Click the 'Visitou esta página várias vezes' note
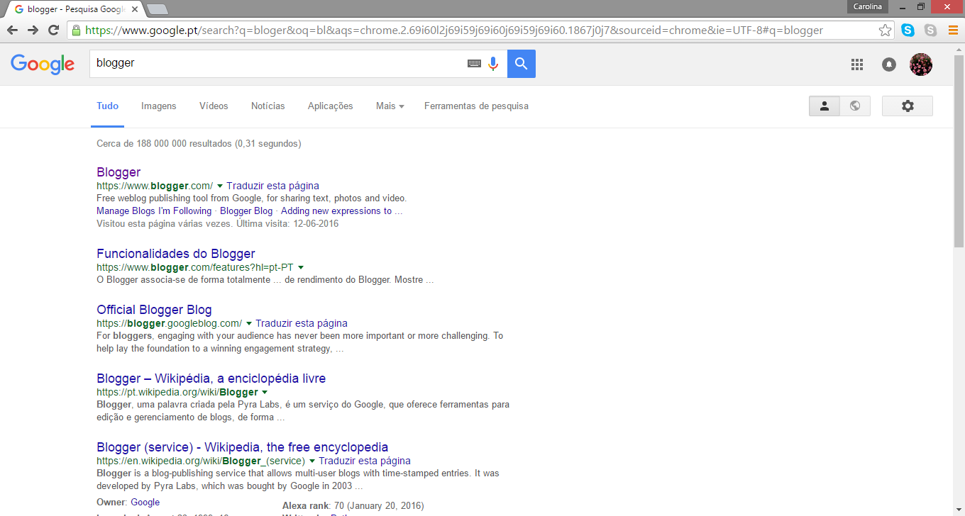The width and height of the screenshot is (965, 516). tap(218, 224)
